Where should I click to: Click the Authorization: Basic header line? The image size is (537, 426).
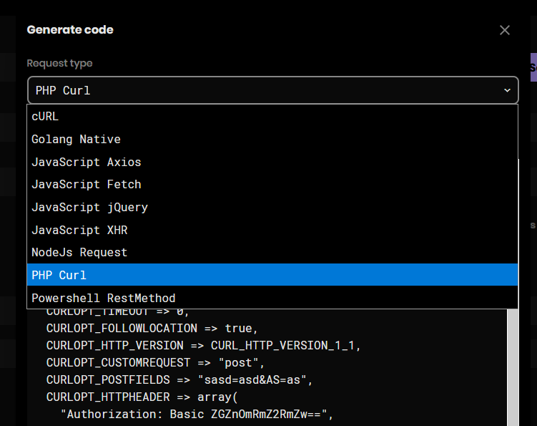point(197,414)
